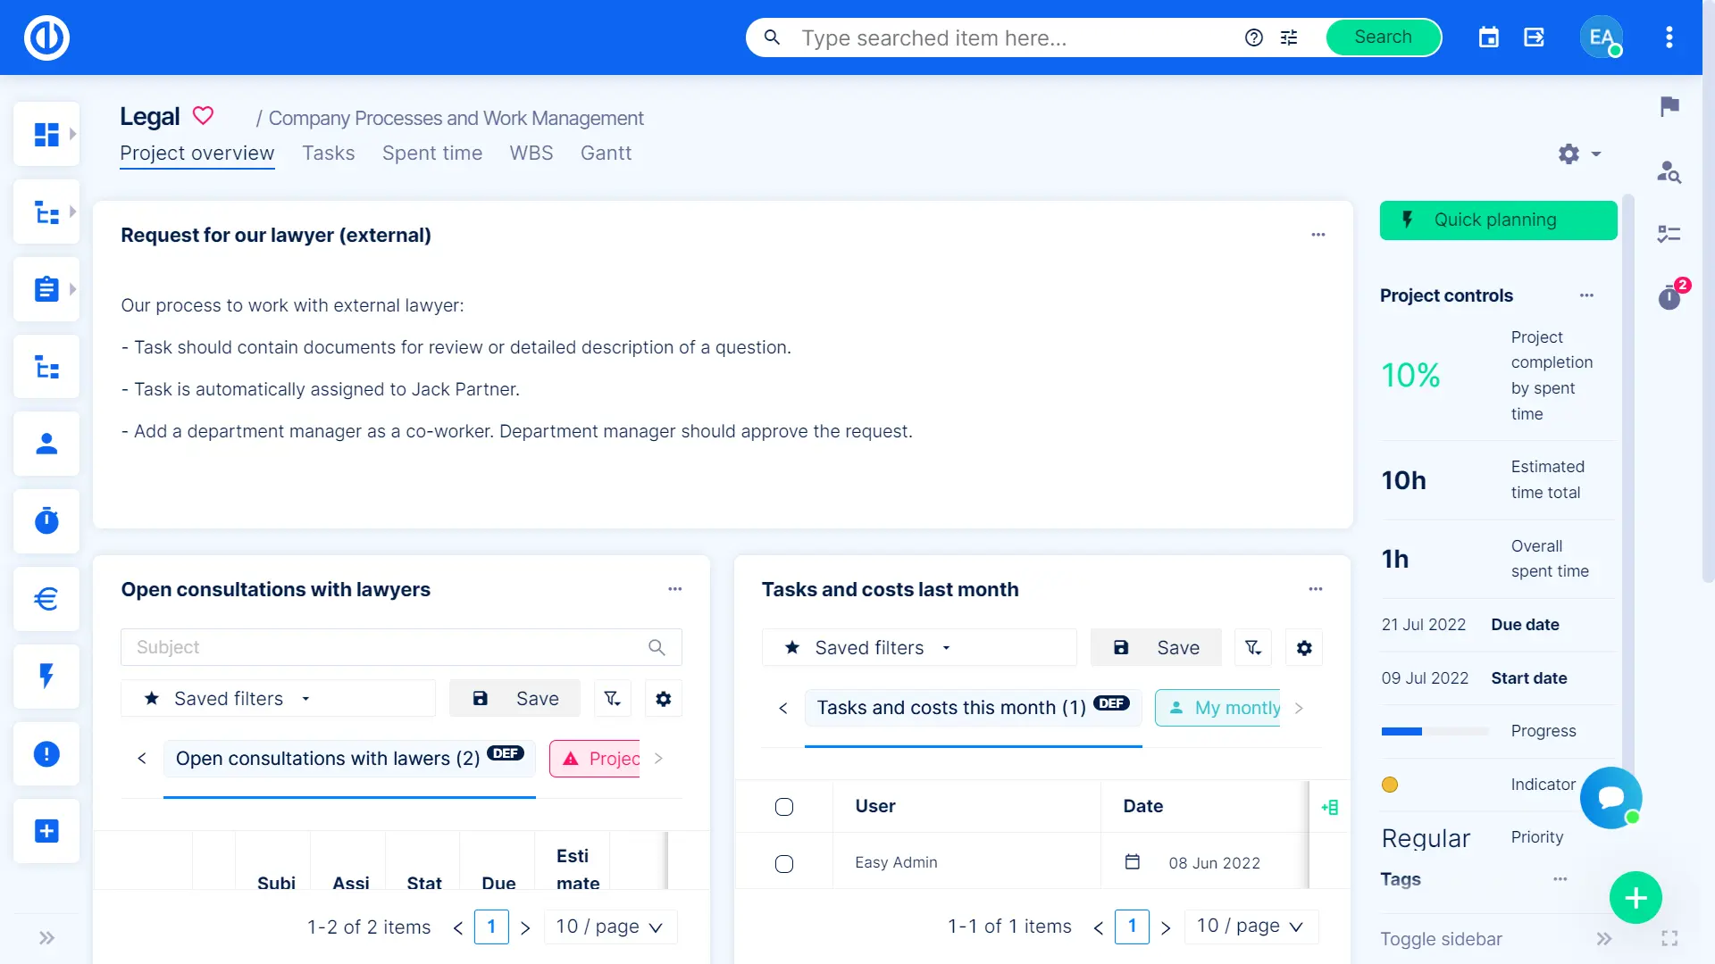The height and width of the screenshot is (964, 1715).
Task: Check the Easy Admin row checkbox
Action: (x=784, y=863)
